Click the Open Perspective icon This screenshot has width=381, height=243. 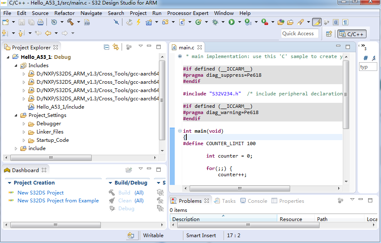click(x=329, y=34)
